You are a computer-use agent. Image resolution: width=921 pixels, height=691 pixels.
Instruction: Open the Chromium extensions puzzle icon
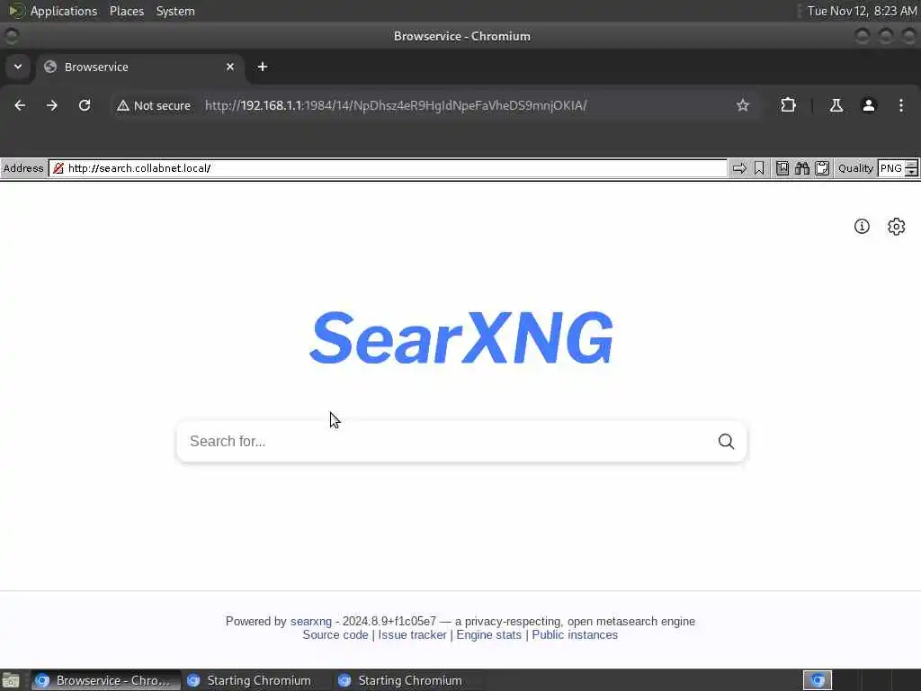click(788, 105)
